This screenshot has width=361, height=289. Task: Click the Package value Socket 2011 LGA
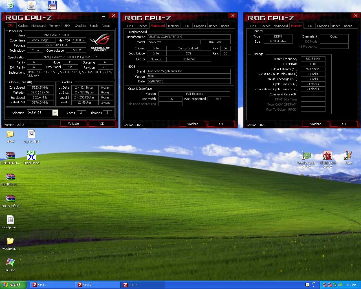pyautogui.click(x=56, y=45)
